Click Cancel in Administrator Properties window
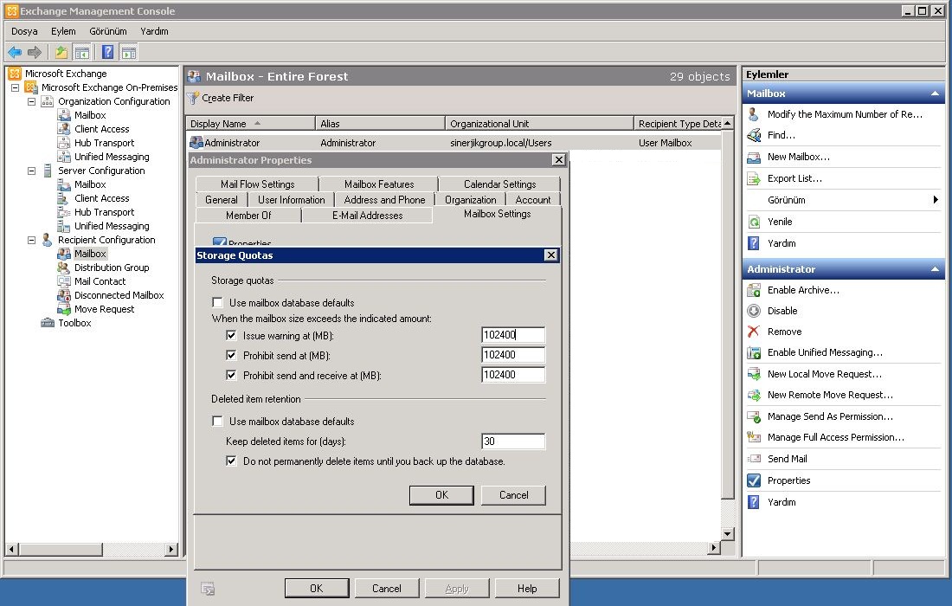The image size is (952, 606). [387, 589]
